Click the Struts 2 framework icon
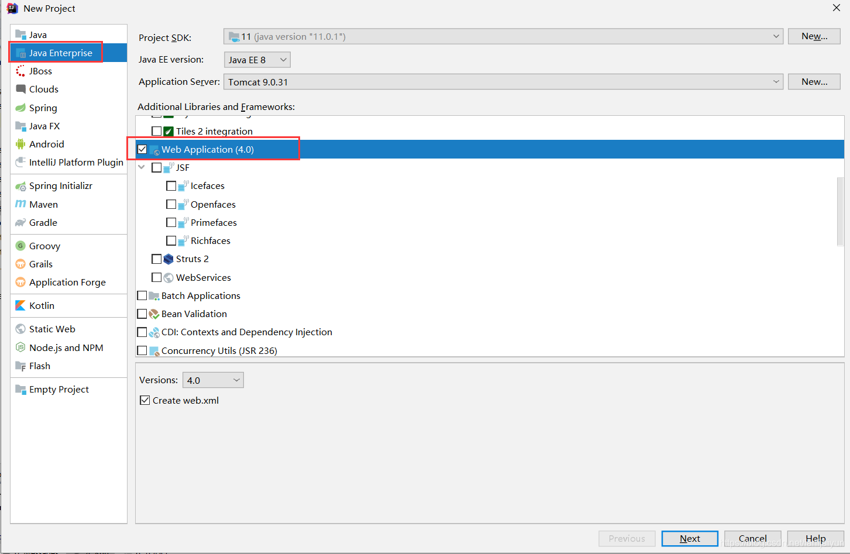This screenshot has width=850, height=554. coord(168,259)
